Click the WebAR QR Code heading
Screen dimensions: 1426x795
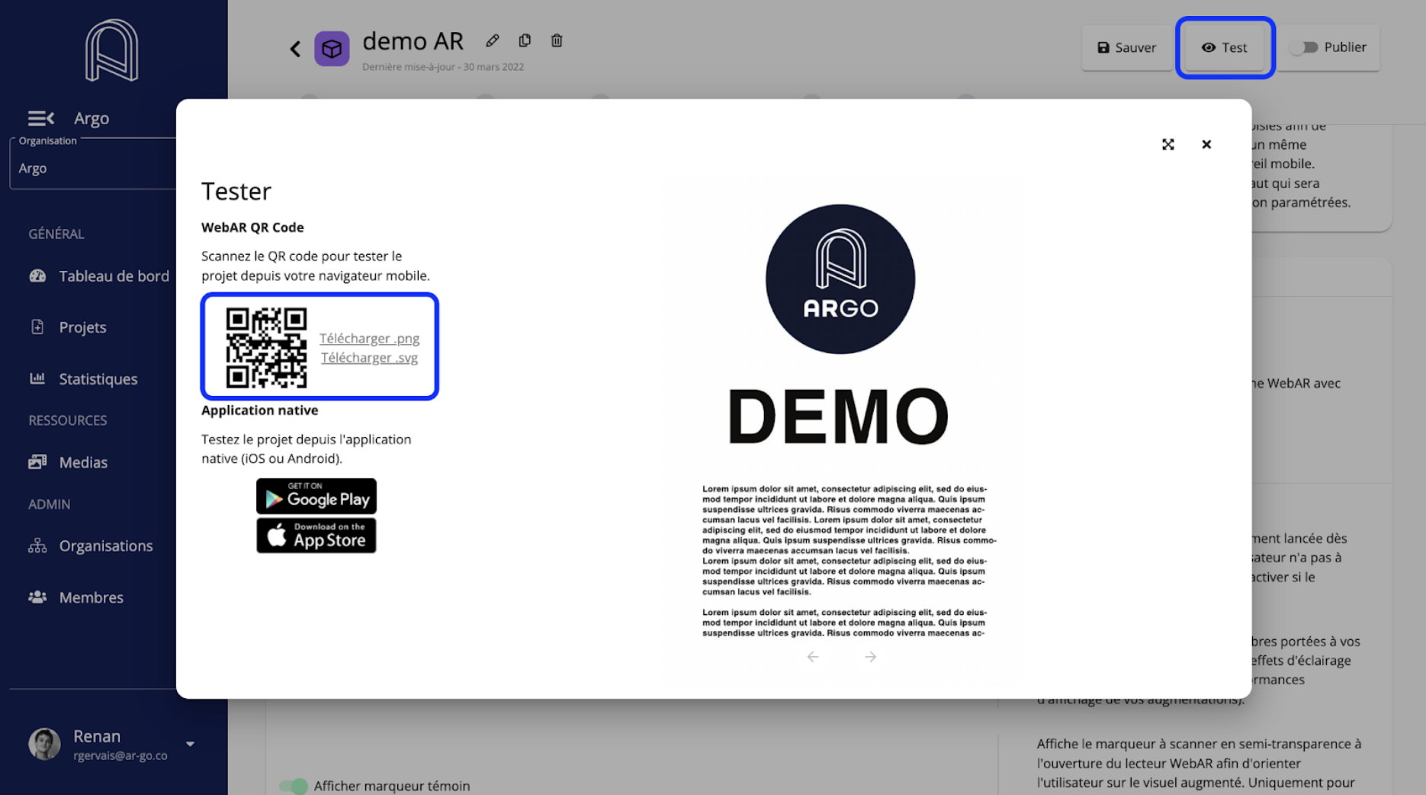pos(252,227)
